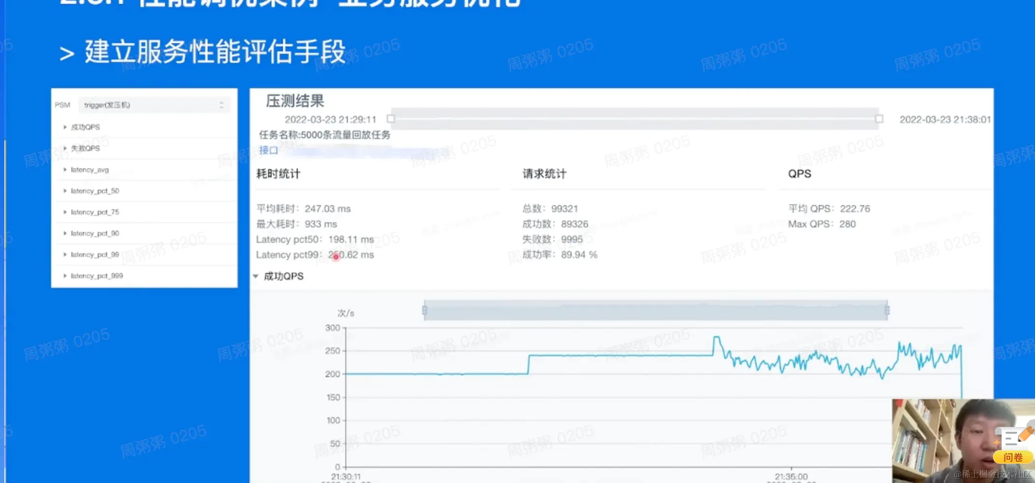Click the 建立服务性能评估手段 slide heading
Screen dimensions: 1035x483
coord(215,52)
